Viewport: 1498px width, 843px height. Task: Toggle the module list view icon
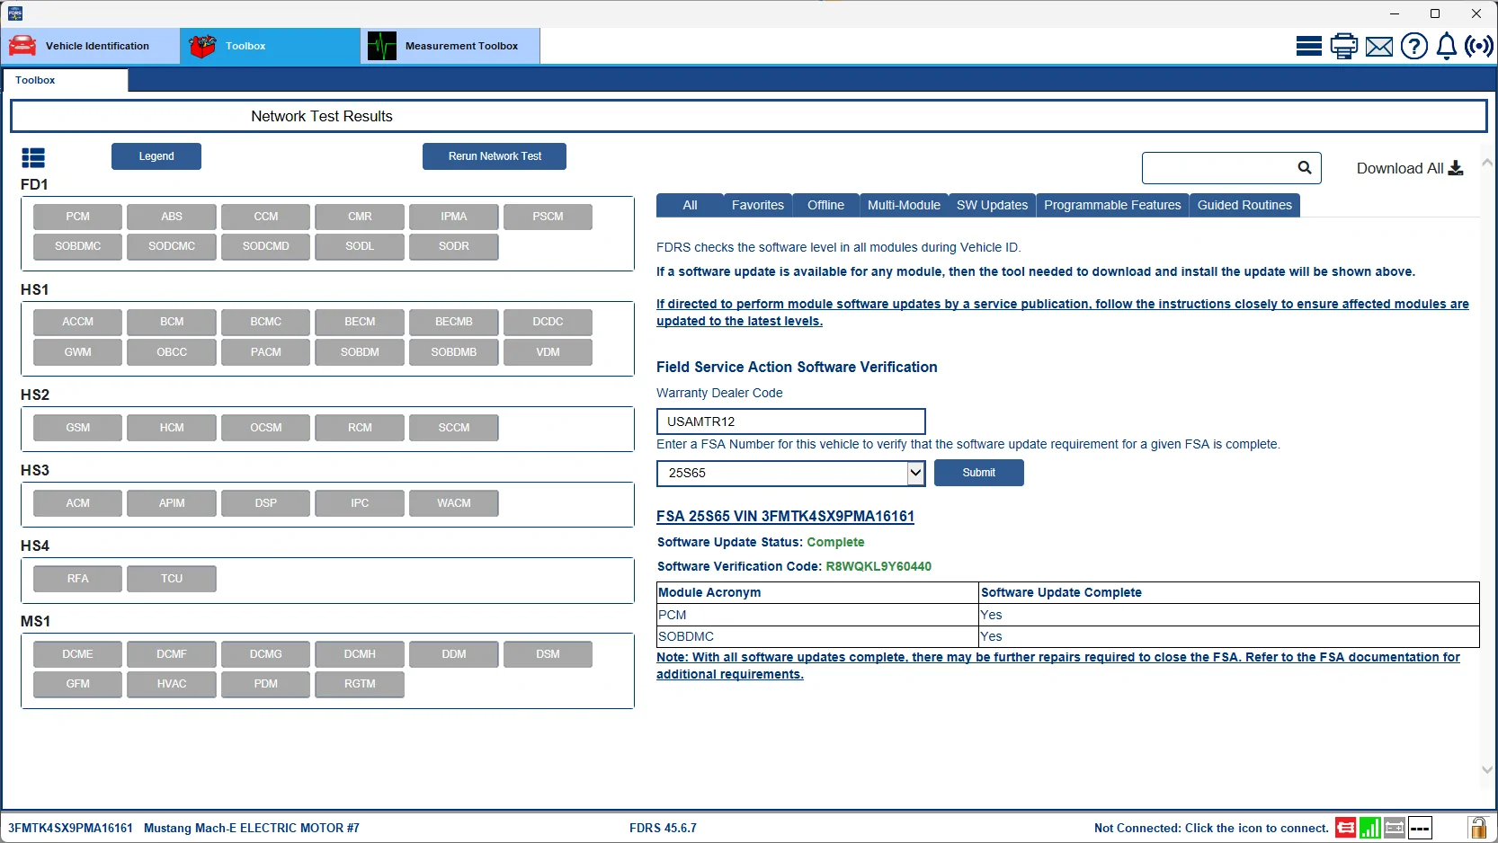coord(33,158)
